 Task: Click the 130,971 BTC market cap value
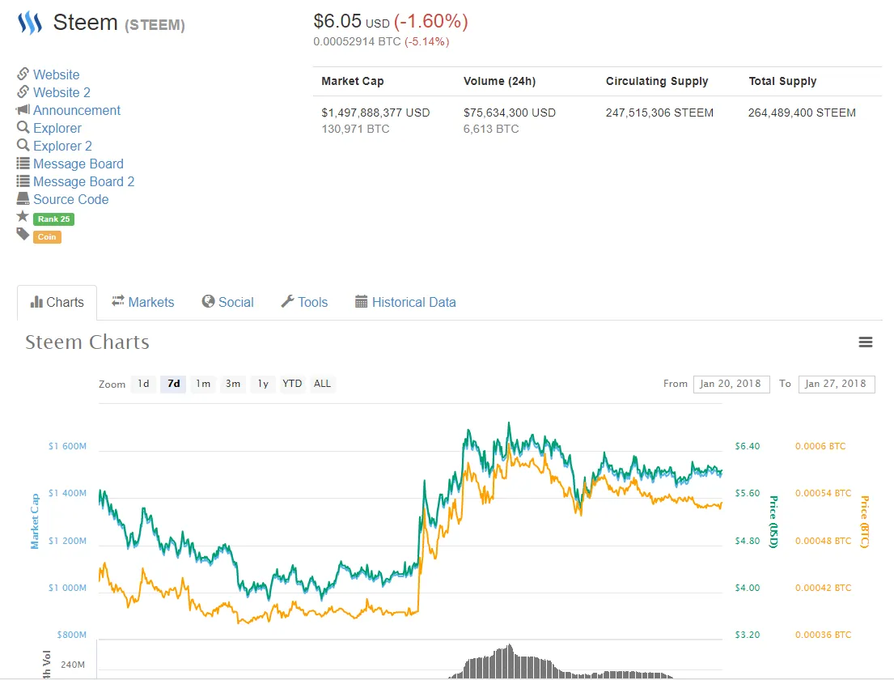tap(356, 129)
